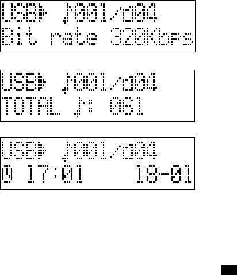237x275 pixels.
Task: Click the music note icon in the bottom display
Action: tap(66, 152)
